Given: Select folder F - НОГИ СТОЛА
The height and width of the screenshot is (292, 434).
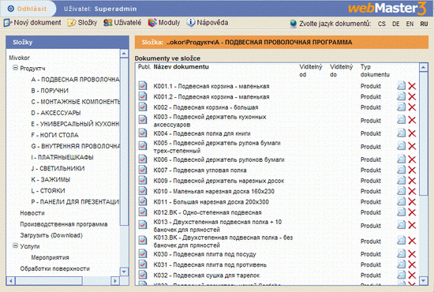Looking at the screenshot, I should (x=54, y=135).
